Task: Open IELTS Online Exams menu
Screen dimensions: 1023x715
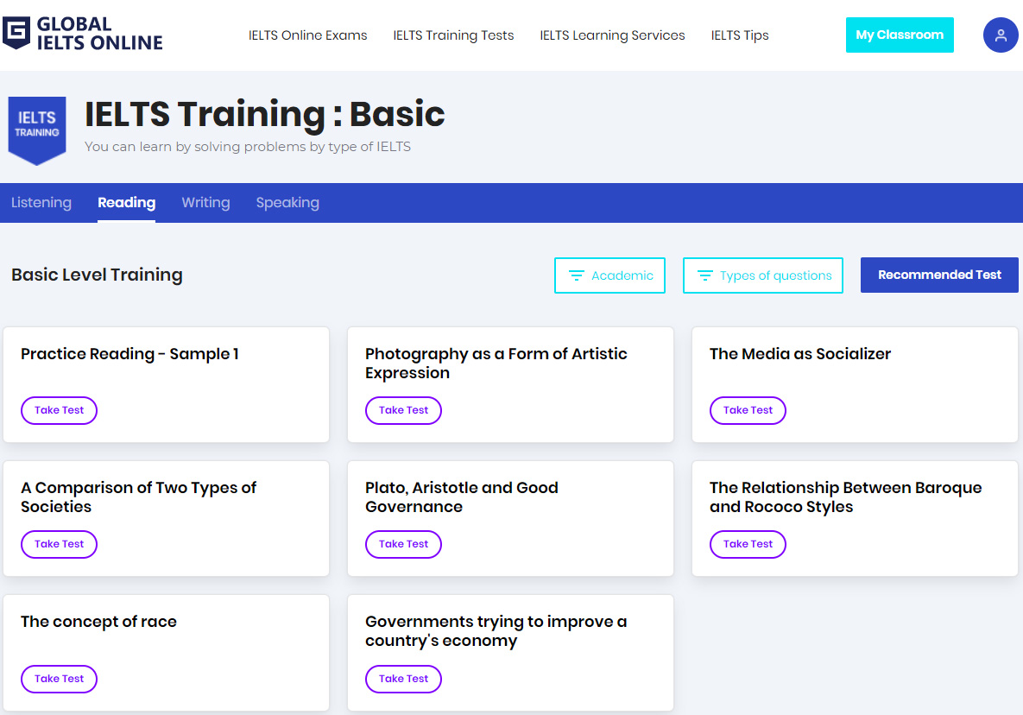Action: click(307, 35)
